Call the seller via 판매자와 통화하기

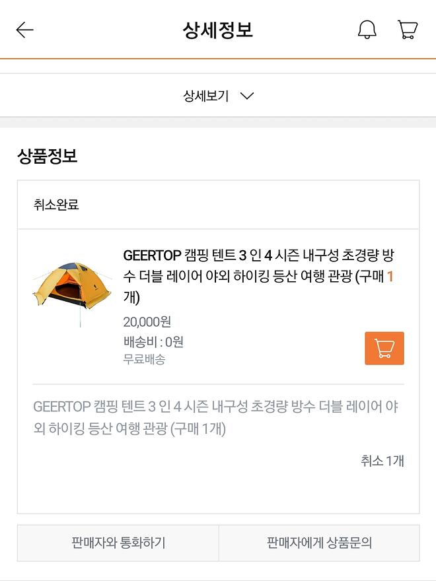(x=118, y=543)
